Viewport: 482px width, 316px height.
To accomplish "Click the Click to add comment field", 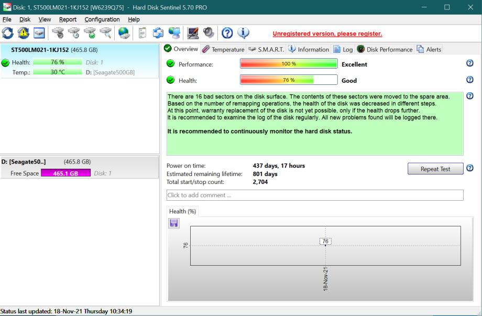I will [315, 195].
